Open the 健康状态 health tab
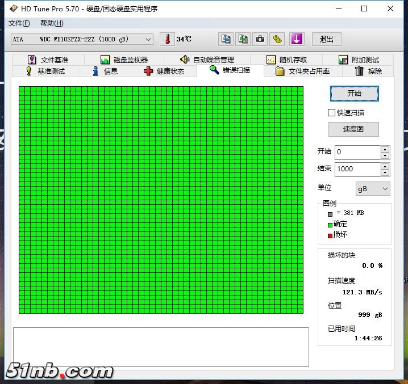This screenshot has width=408, height=384. pyautogui.click(x=164, y=71)
